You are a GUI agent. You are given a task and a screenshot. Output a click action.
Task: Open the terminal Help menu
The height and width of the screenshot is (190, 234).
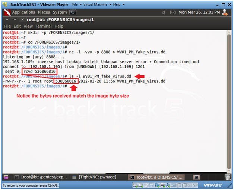[59, 26]
